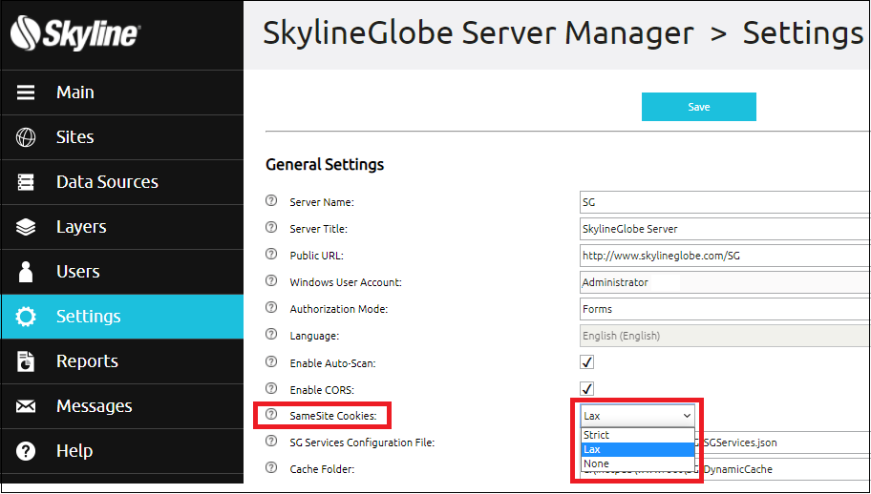Toggle the Enable CORS checkbox

tap(586, 389)
